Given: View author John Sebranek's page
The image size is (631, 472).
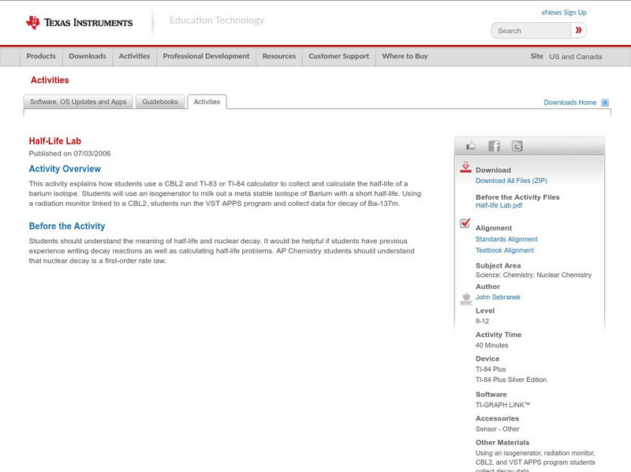Looking at the screenshot, I should coord(498,298).
